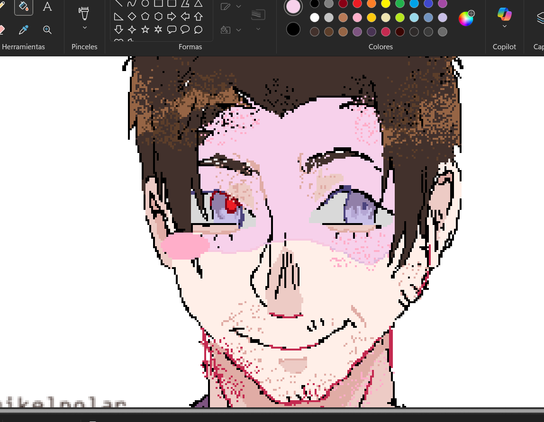Open the Pinceles brush type dropdown
The height and width of the screenshot is (422, 544).
tap(84, 28)
